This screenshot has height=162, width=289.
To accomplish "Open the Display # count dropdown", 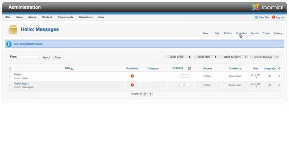I will click(x=148, y=94).
